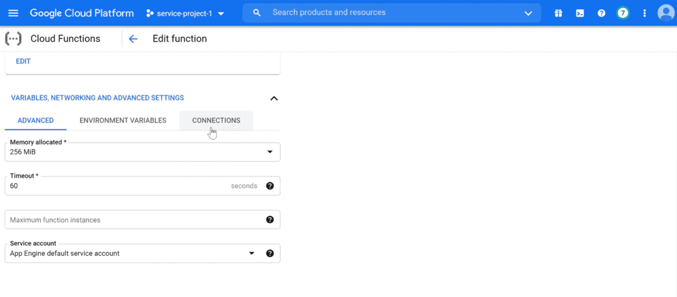677x297 pixels.
Task: Show help for Timeout field
Action: pyautogui.click(x=270, y=186)
